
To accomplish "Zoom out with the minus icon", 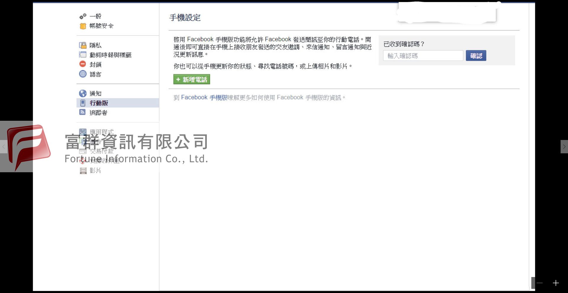I will (x=540, y=283).
